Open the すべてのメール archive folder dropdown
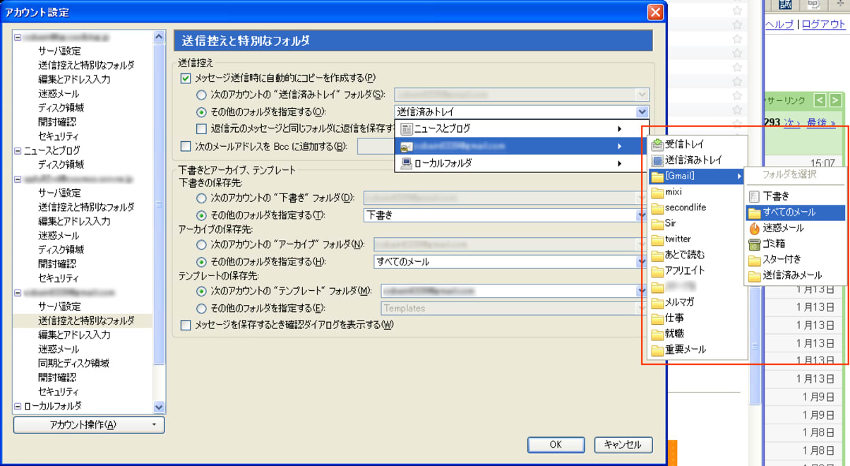Image resolution: width=850 pixels, height=466 pixels. [510, 262]
